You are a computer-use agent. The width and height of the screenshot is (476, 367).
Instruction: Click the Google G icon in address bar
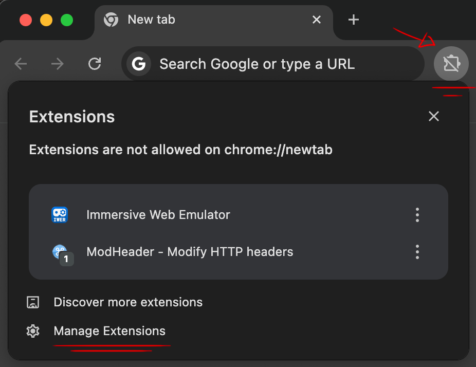139,64
